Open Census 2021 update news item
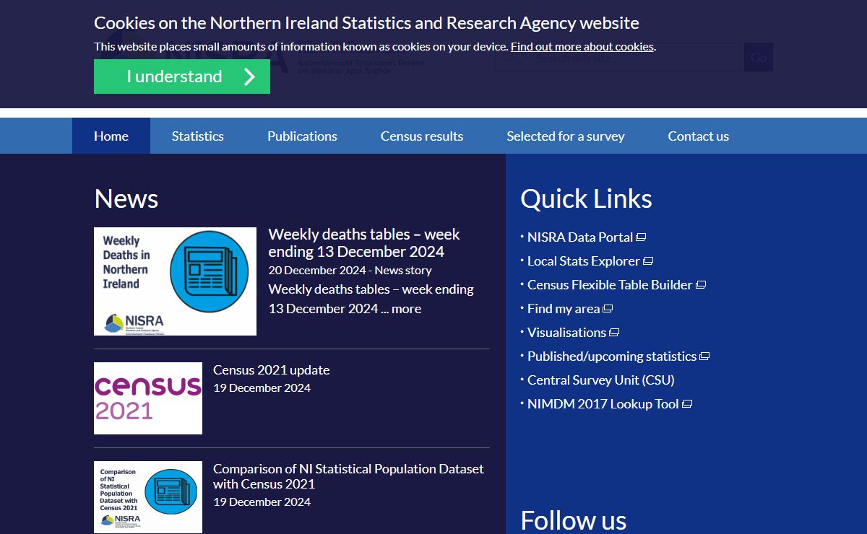Viewport: 867px width, 534px height. click(x=271, y=369)
